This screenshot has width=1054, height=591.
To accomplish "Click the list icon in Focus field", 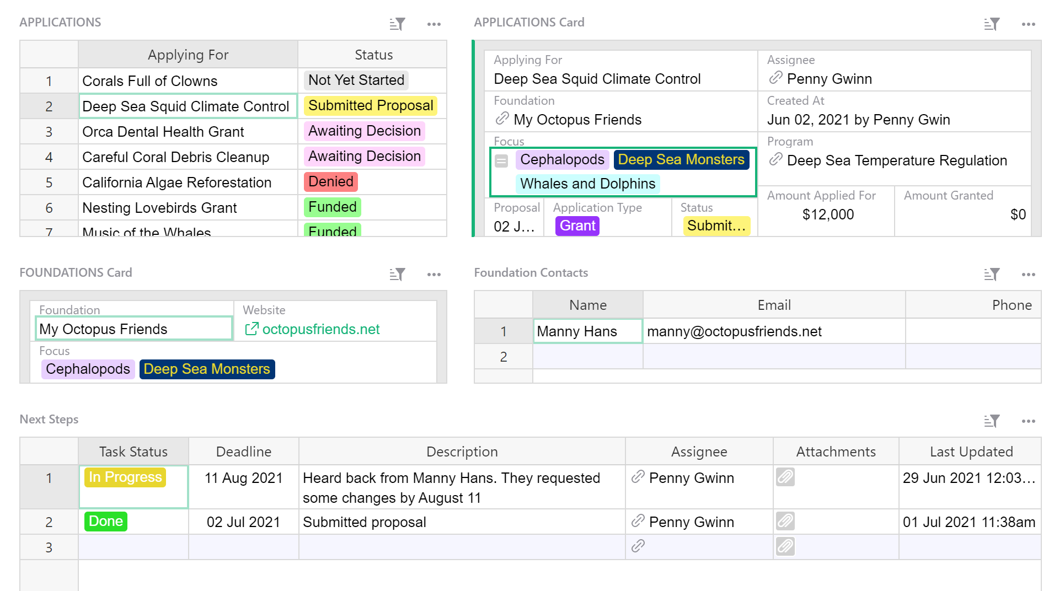I will [x=501, y=161].
